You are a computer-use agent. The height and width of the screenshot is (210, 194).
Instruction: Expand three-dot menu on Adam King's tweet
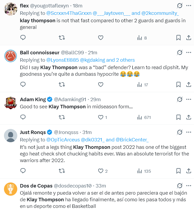(x=189, y=99)
